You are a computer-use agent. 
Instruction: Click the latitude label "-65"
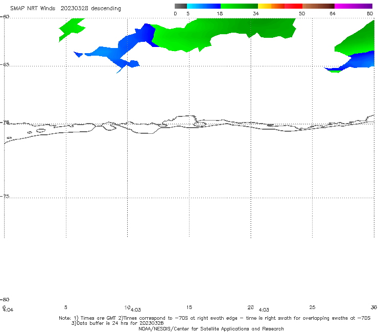[5, 64]
